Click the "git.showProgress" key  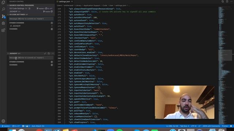[78, 122]
